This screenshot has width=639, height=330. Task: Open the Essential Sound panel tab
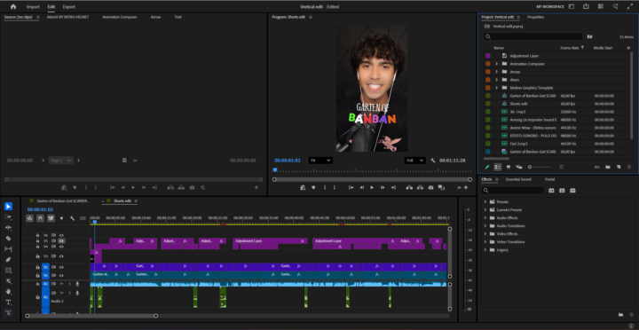click(x=518, y=179)
